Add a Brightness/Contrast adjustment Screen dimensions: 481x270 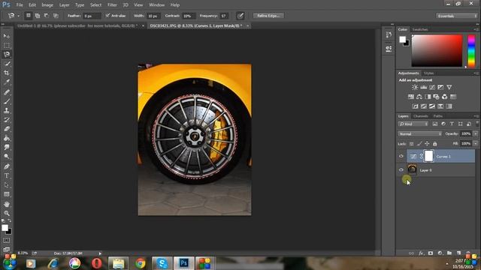(x=415, y=87)
